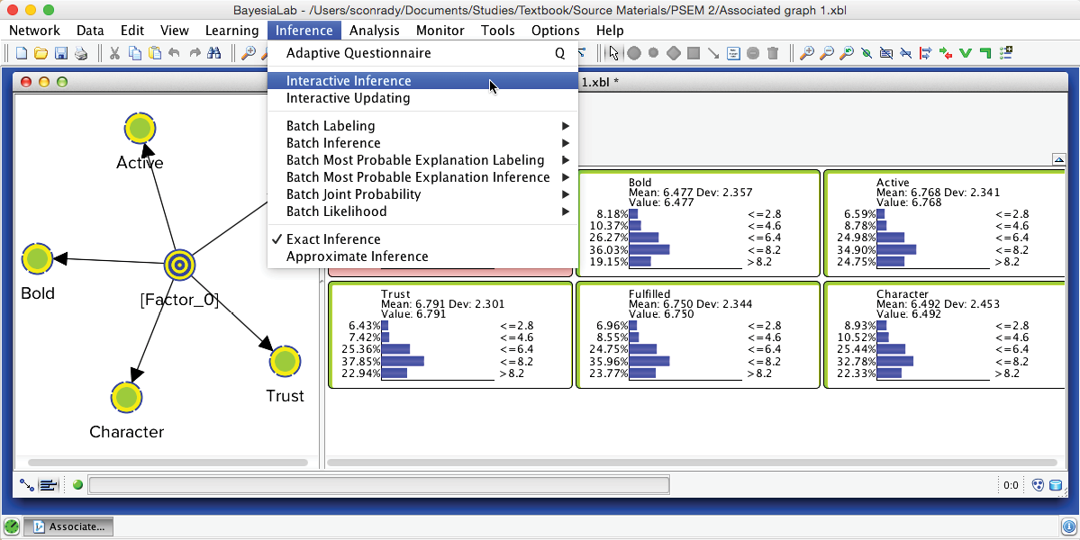Click the zoom out magnifier icon

pyautogui.click(x=827, y=53)
